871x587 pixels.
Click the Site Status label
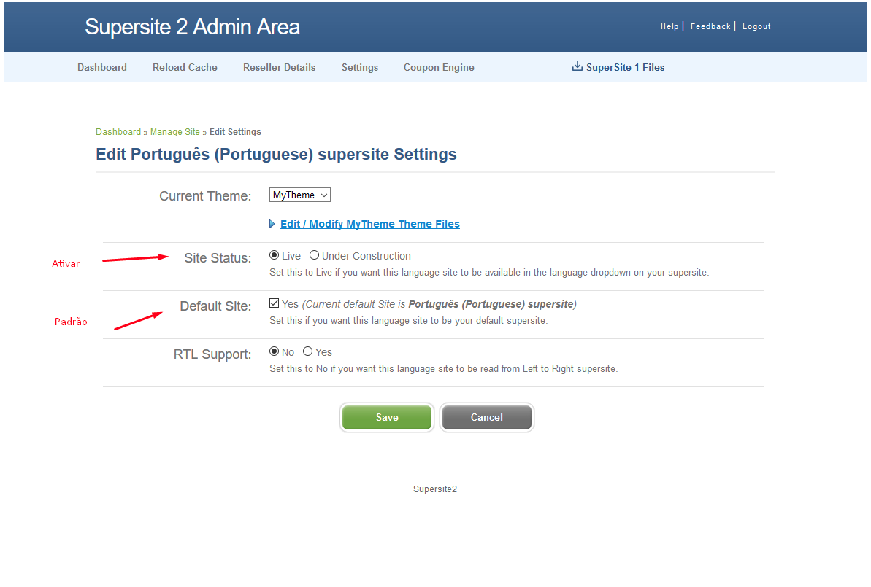(218, 258)
